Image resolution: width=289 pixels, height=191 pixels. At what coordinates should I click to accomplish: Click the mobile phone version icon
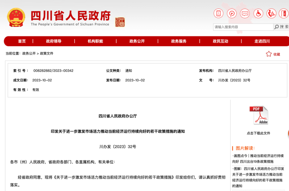[218, 13]
